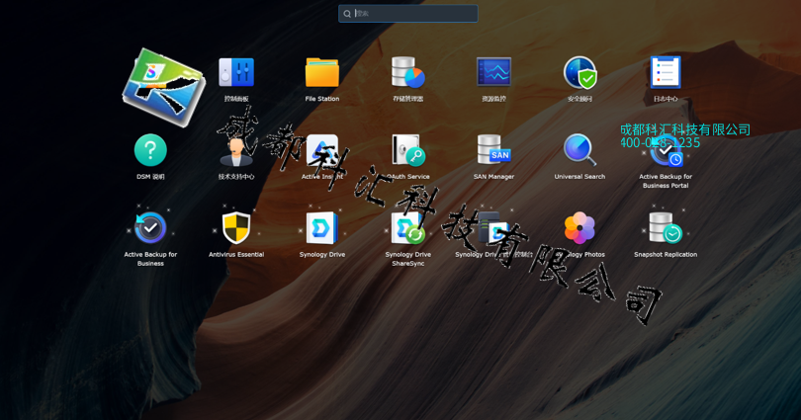
Task: Launch Active Backup for Business
Action: click(x=150, y=227)
